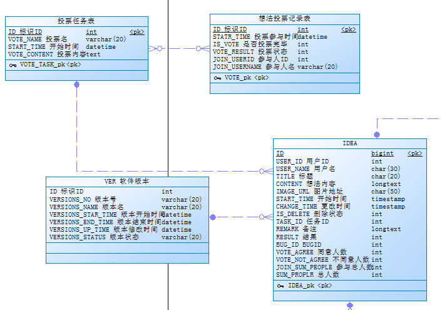Screen dimensions: 442x310
Task: Click START_TIME column in 投票任务表
Action: click(x=43, y=47)
